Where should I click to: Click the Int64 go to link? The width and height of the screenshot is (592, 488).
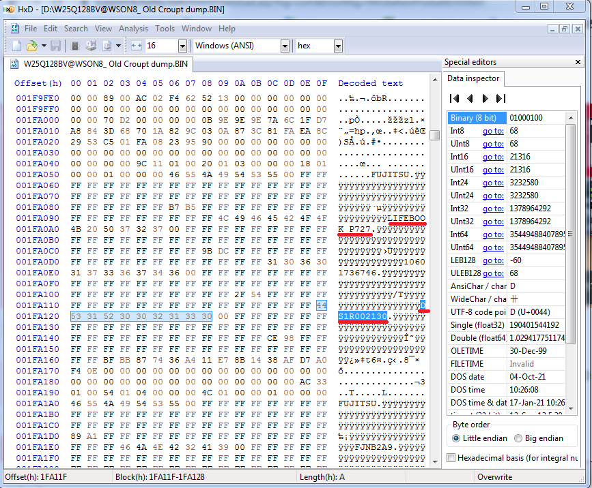point(493,234)
